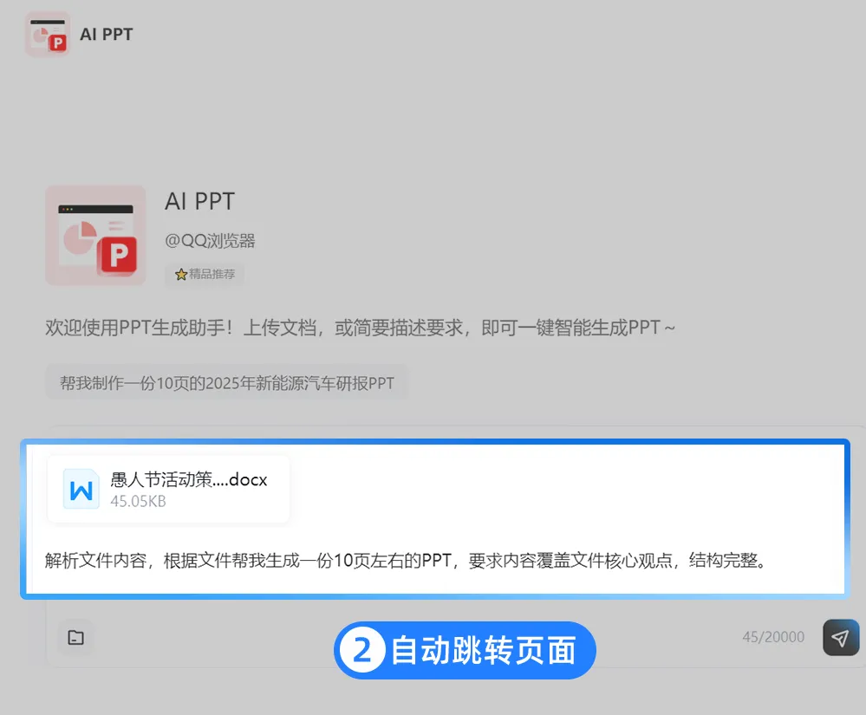Send the message with the paper plane button
866x715 pixels.
(x=841, y=638)
